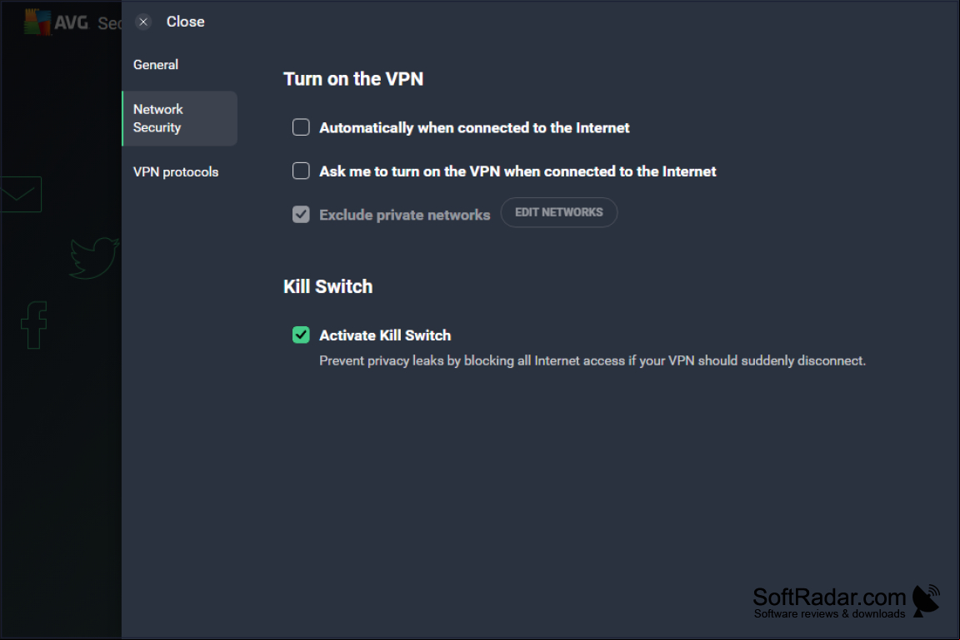Open the General settings tab
The width and height of the screenshot is (960, 640).
tap(156, 64)
